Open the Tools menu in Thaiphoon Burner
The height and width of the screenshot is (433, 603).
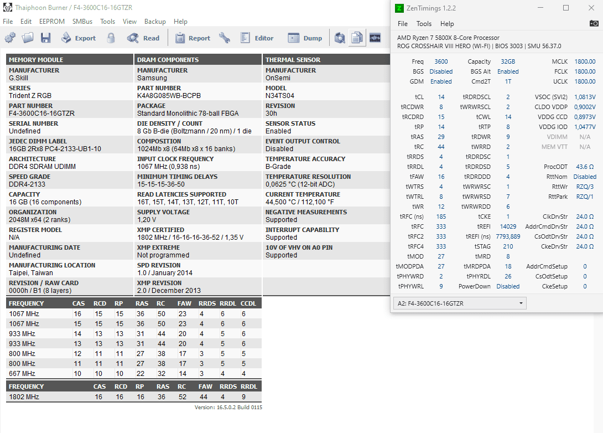(x=108, y=22)
